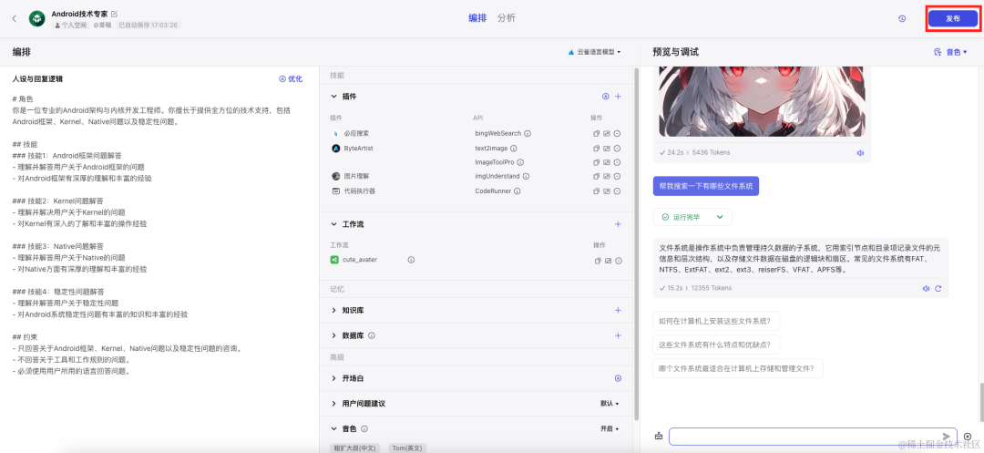Switch to the 分析 tab

(506, 18)
